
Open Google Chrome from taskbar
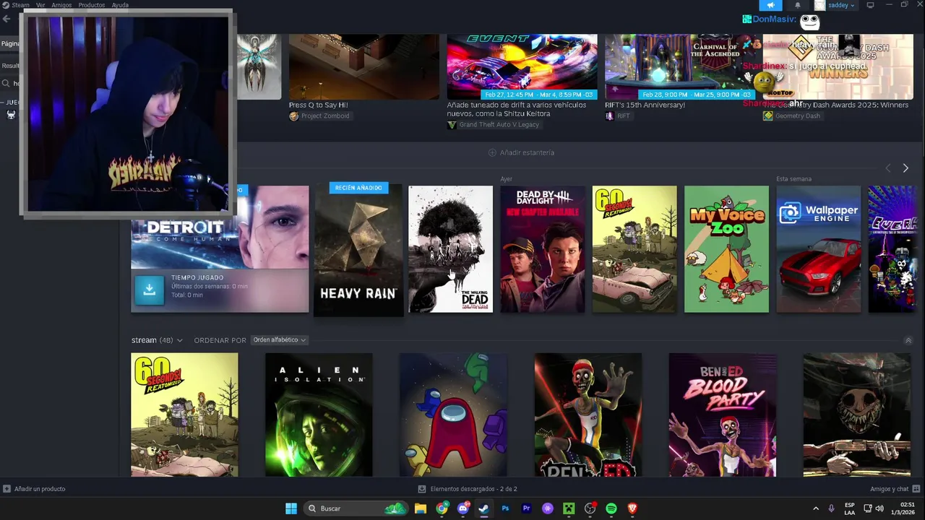442,508
